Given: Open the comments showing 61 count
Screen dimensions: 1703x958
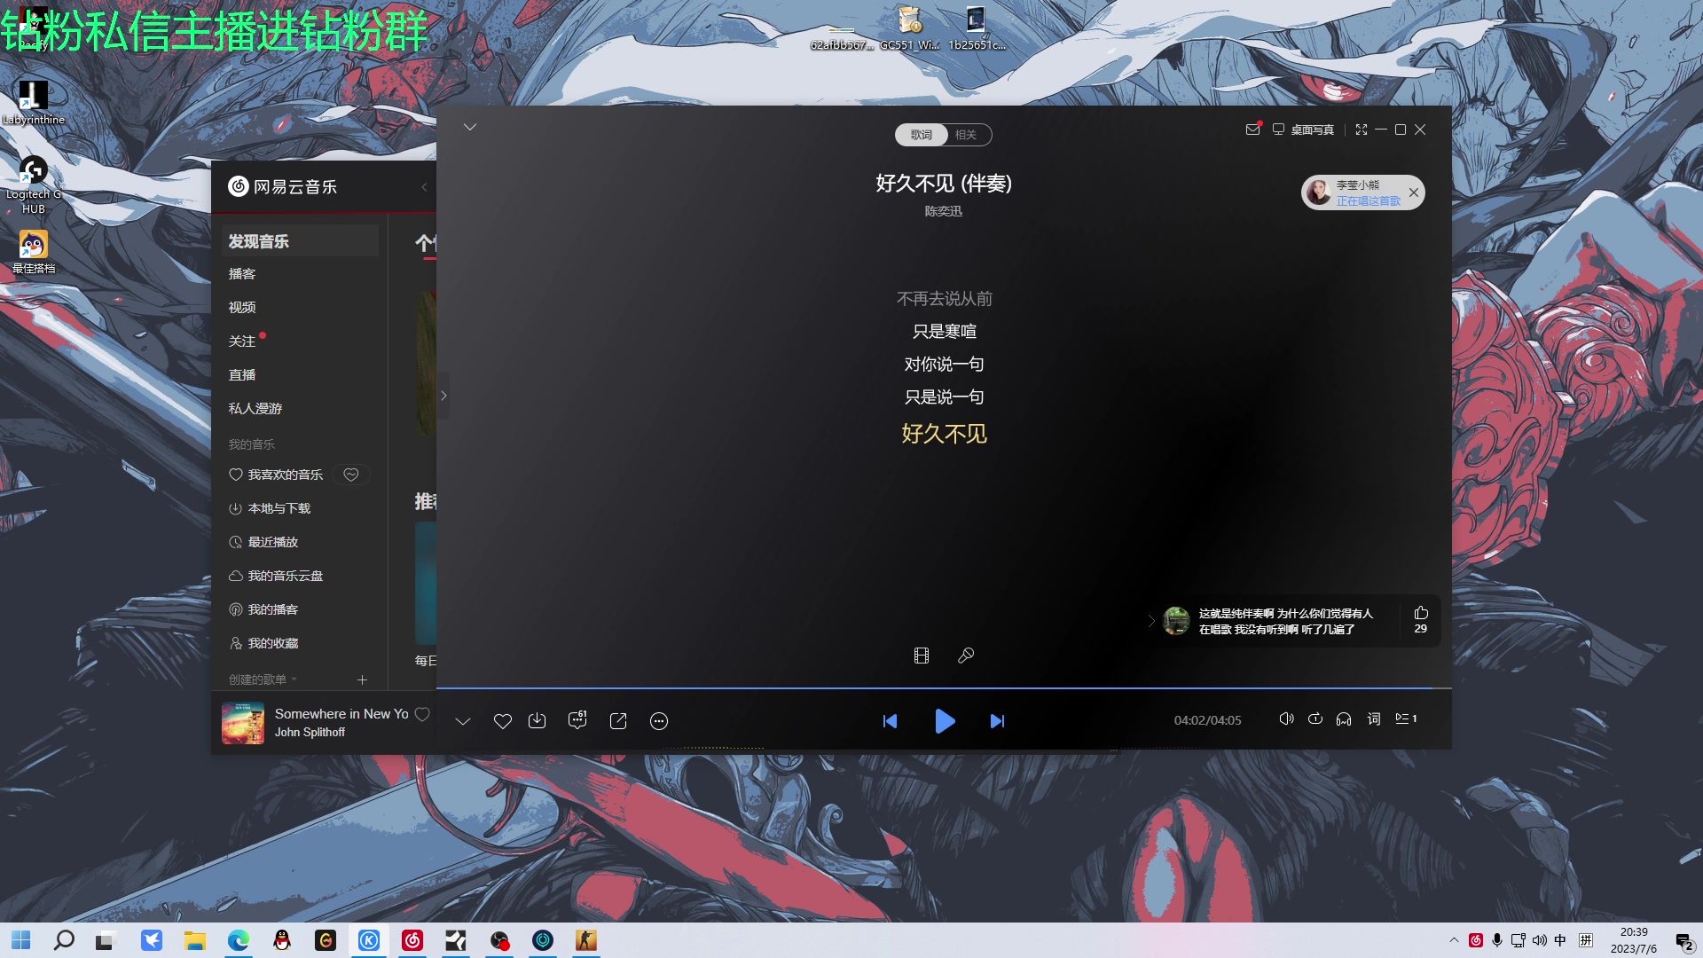Looking at the screenshot, I should pyautogui.click(x=577, y=721).
